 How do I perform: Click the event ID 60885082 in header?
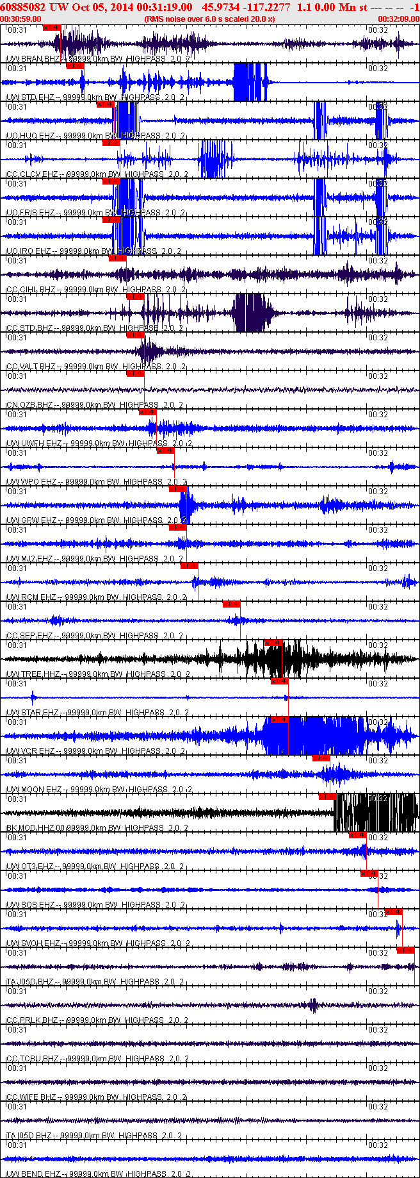point(22,7)
